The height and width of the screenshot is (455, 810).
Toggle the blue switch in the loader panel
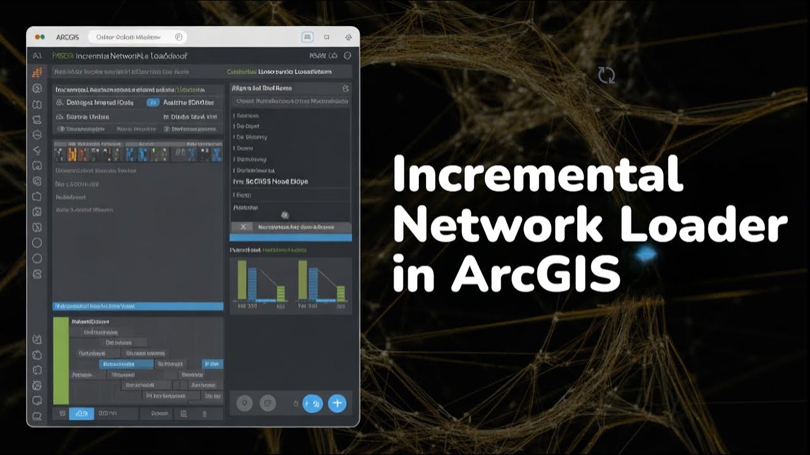click(153, 102)
